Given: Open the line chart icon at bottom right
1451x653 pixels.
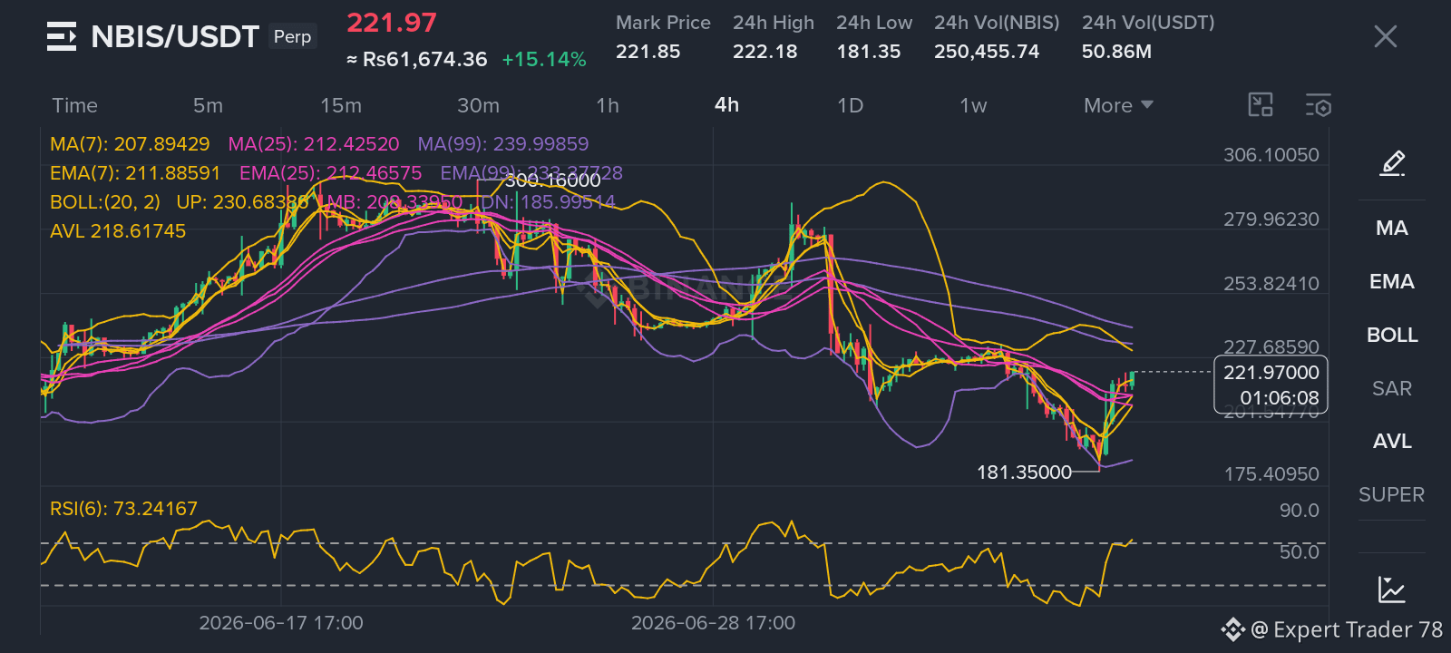Looking at the screenshot, I should point(1391,590).
